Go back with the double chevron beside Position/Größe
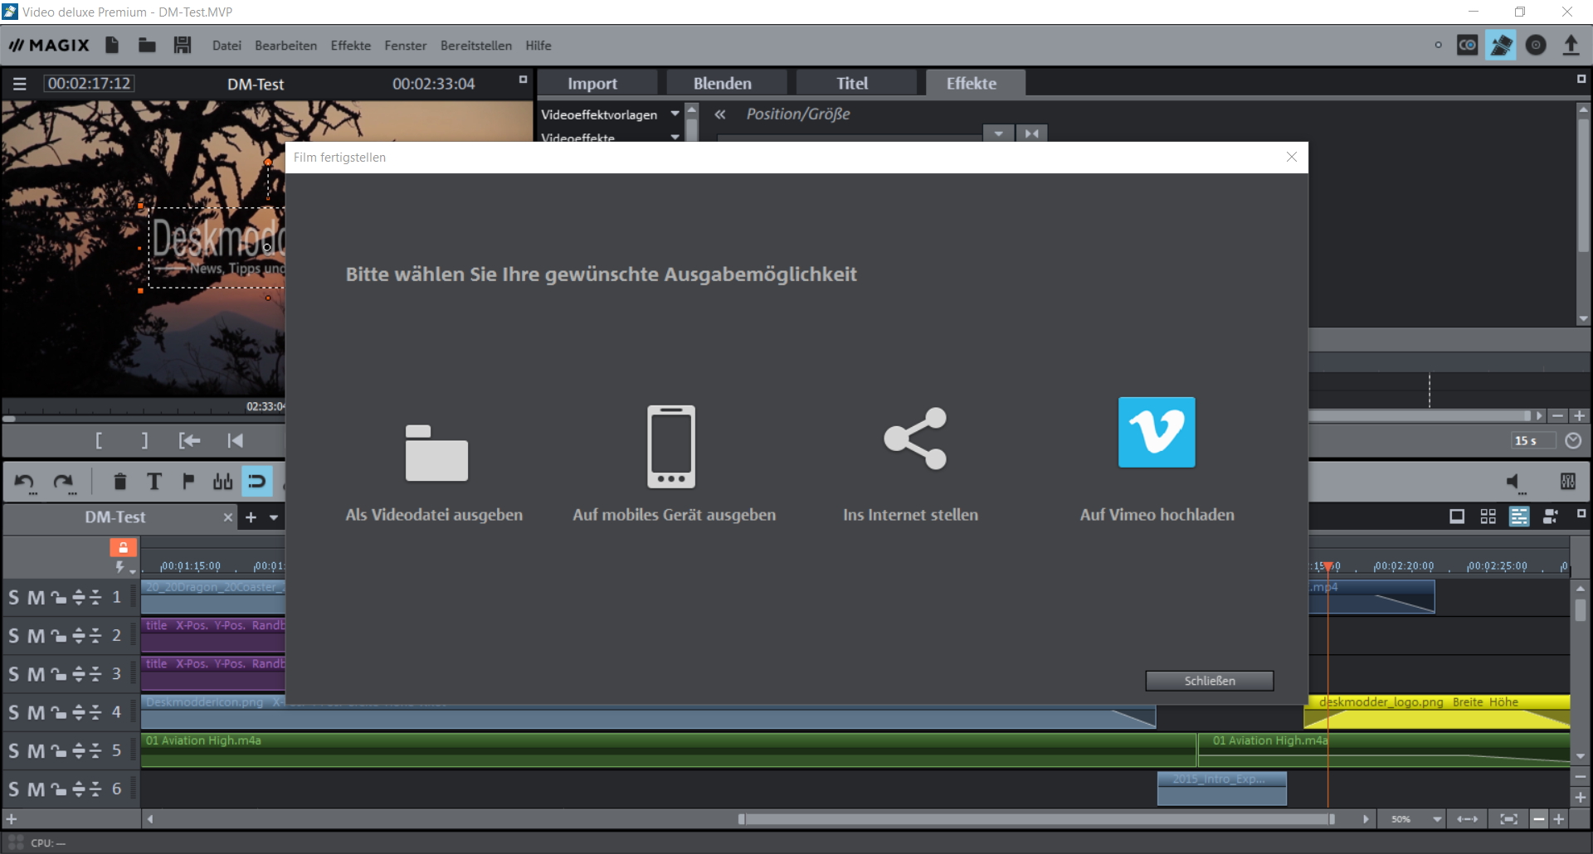The image size is (1593, 854). point(720,114)
